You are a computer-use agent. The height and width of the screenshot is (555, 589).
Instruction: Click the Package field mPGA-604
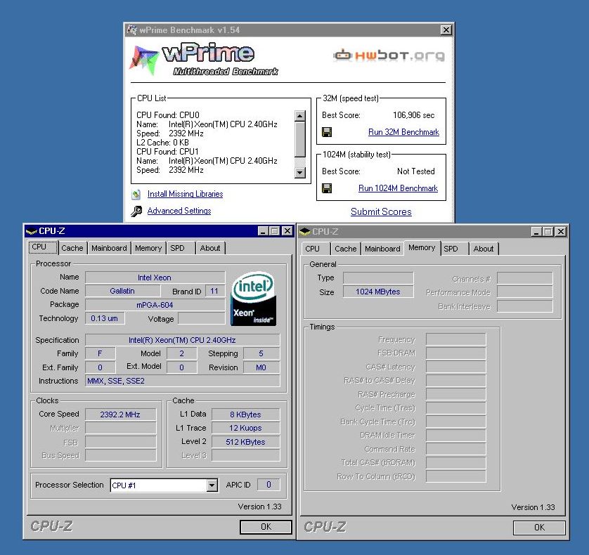click(155, 305)
